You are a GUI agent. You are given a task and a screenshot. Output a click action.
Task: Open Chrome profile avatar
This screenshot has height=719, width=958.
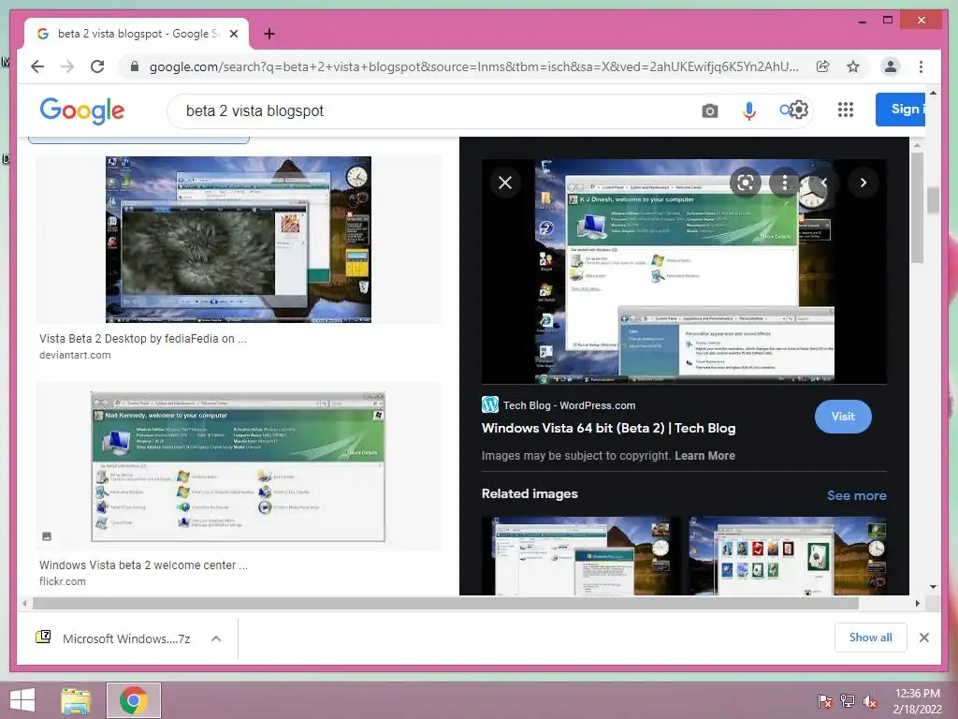click(x=891, y=66)
